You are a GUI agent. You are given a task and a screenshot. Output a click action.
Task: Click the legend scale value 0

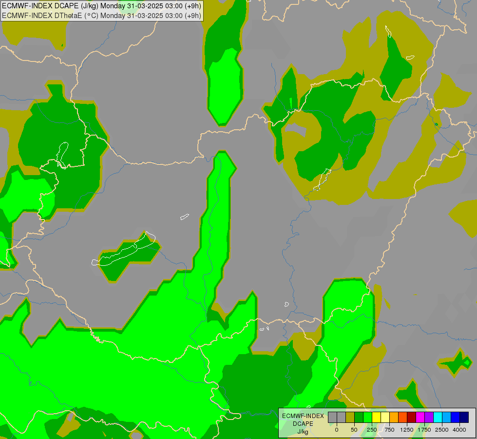[x=337, y=430]
